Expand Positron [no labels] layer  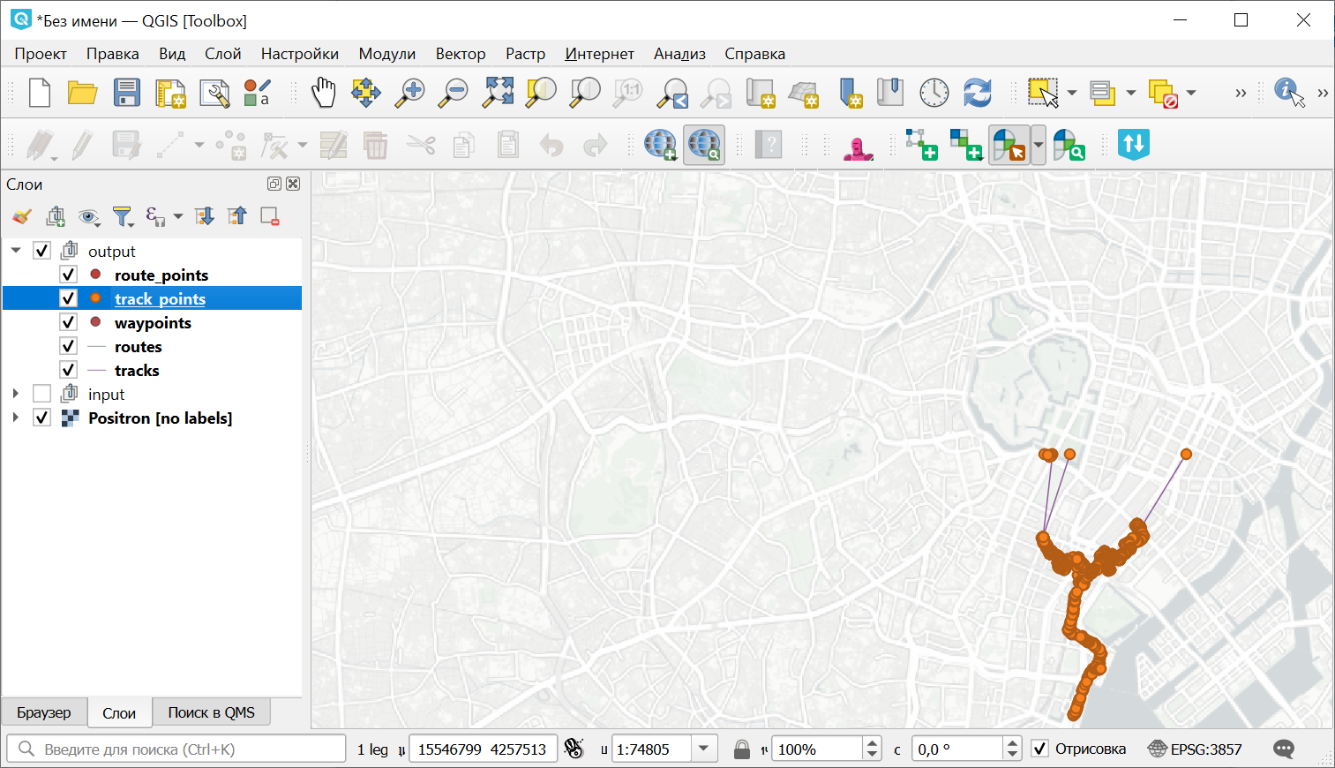(x=16, y=418)
